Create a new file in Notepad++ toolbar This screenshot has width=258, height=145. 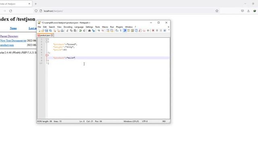(x=39, y=31)
